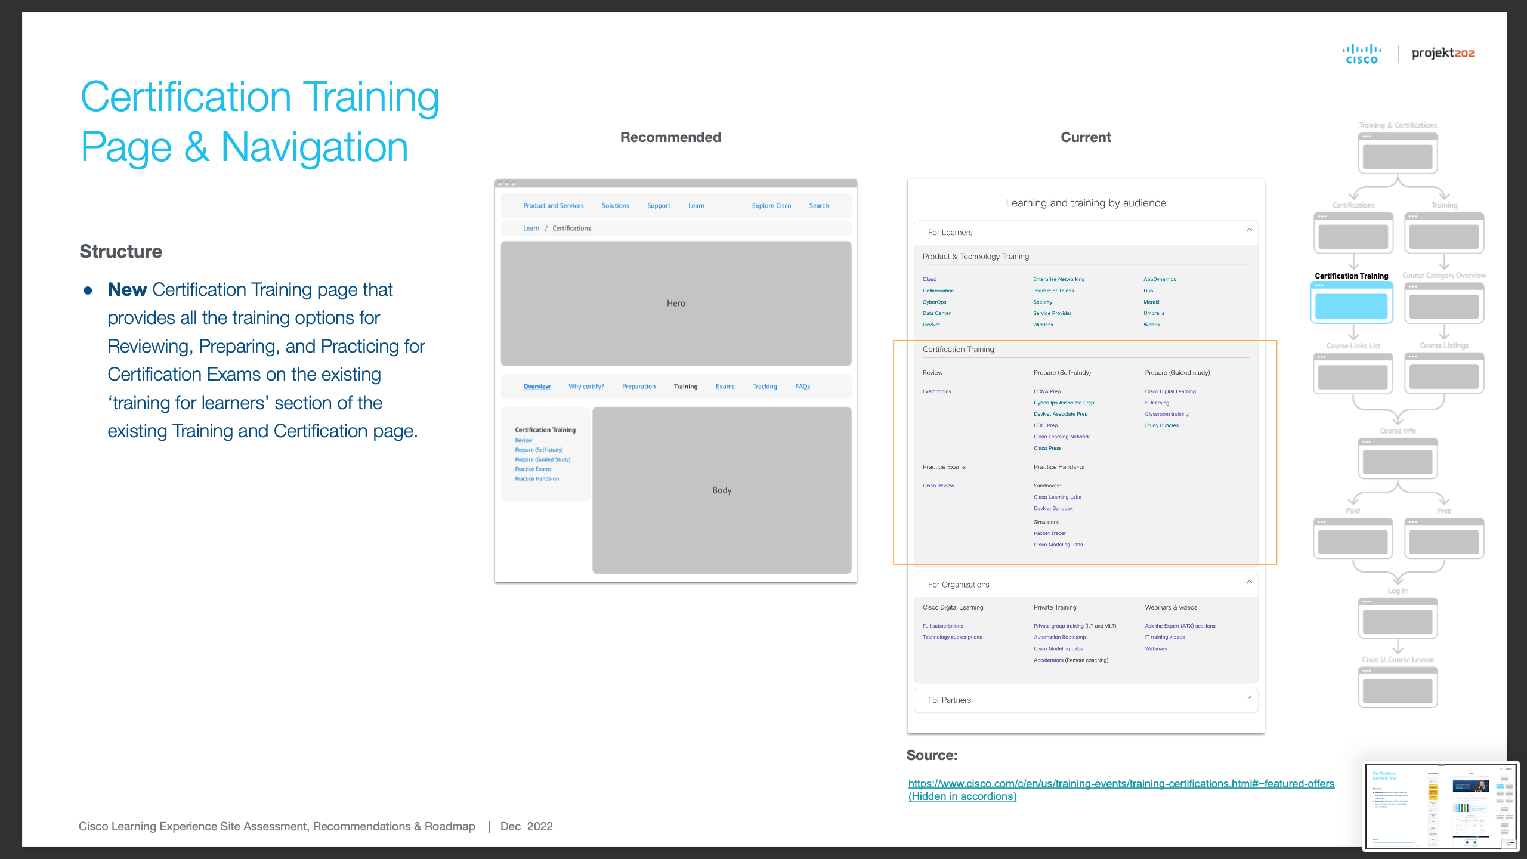The height and width of the screenshot is (859, 1527).
Task: Select the Course Links List sitemap page icon
Action: (1353, 373)
